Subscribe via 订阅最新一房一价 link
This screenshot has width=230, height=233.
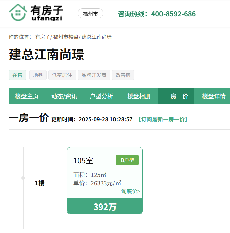[163, 119]
